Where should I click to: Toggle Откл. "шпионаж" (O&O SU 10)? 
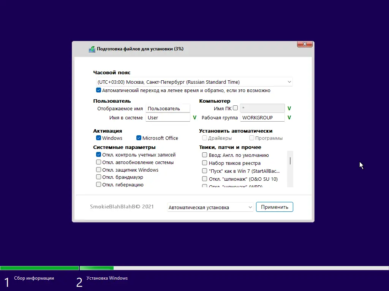(x=204, y=179)
